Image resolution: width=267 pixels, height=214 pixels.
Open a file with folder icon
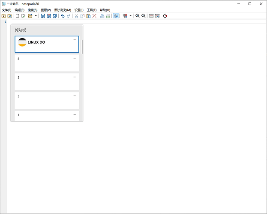point(30,16)
